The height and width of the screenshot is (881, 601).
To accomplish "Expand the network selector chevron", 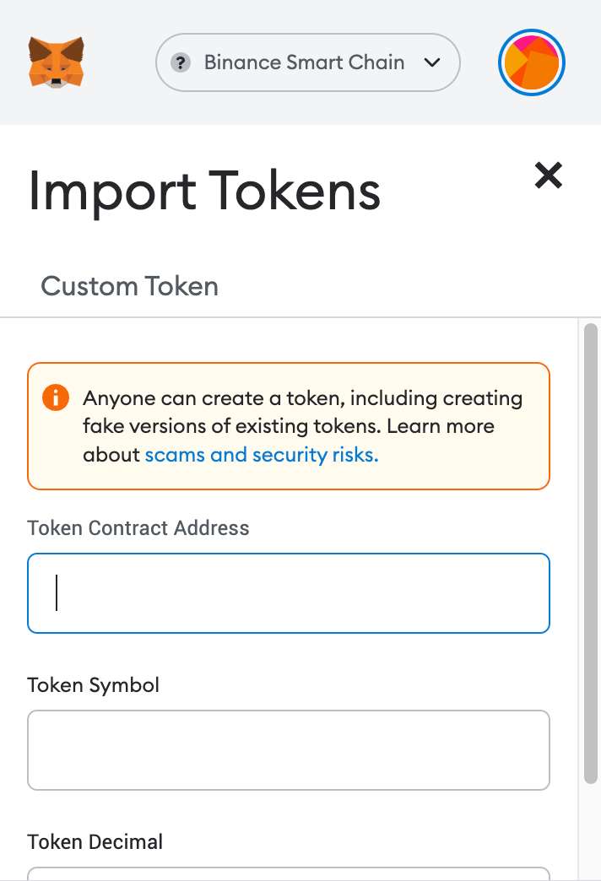I will pos(432,62).
